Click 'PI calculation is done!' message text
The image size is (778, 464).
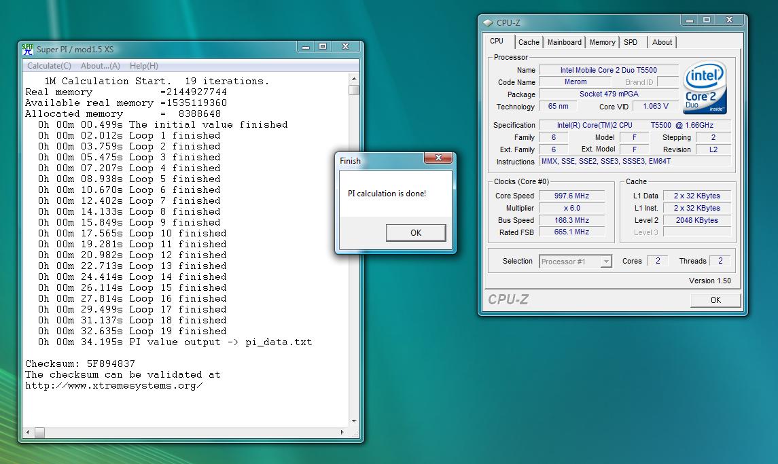point(387,194)
